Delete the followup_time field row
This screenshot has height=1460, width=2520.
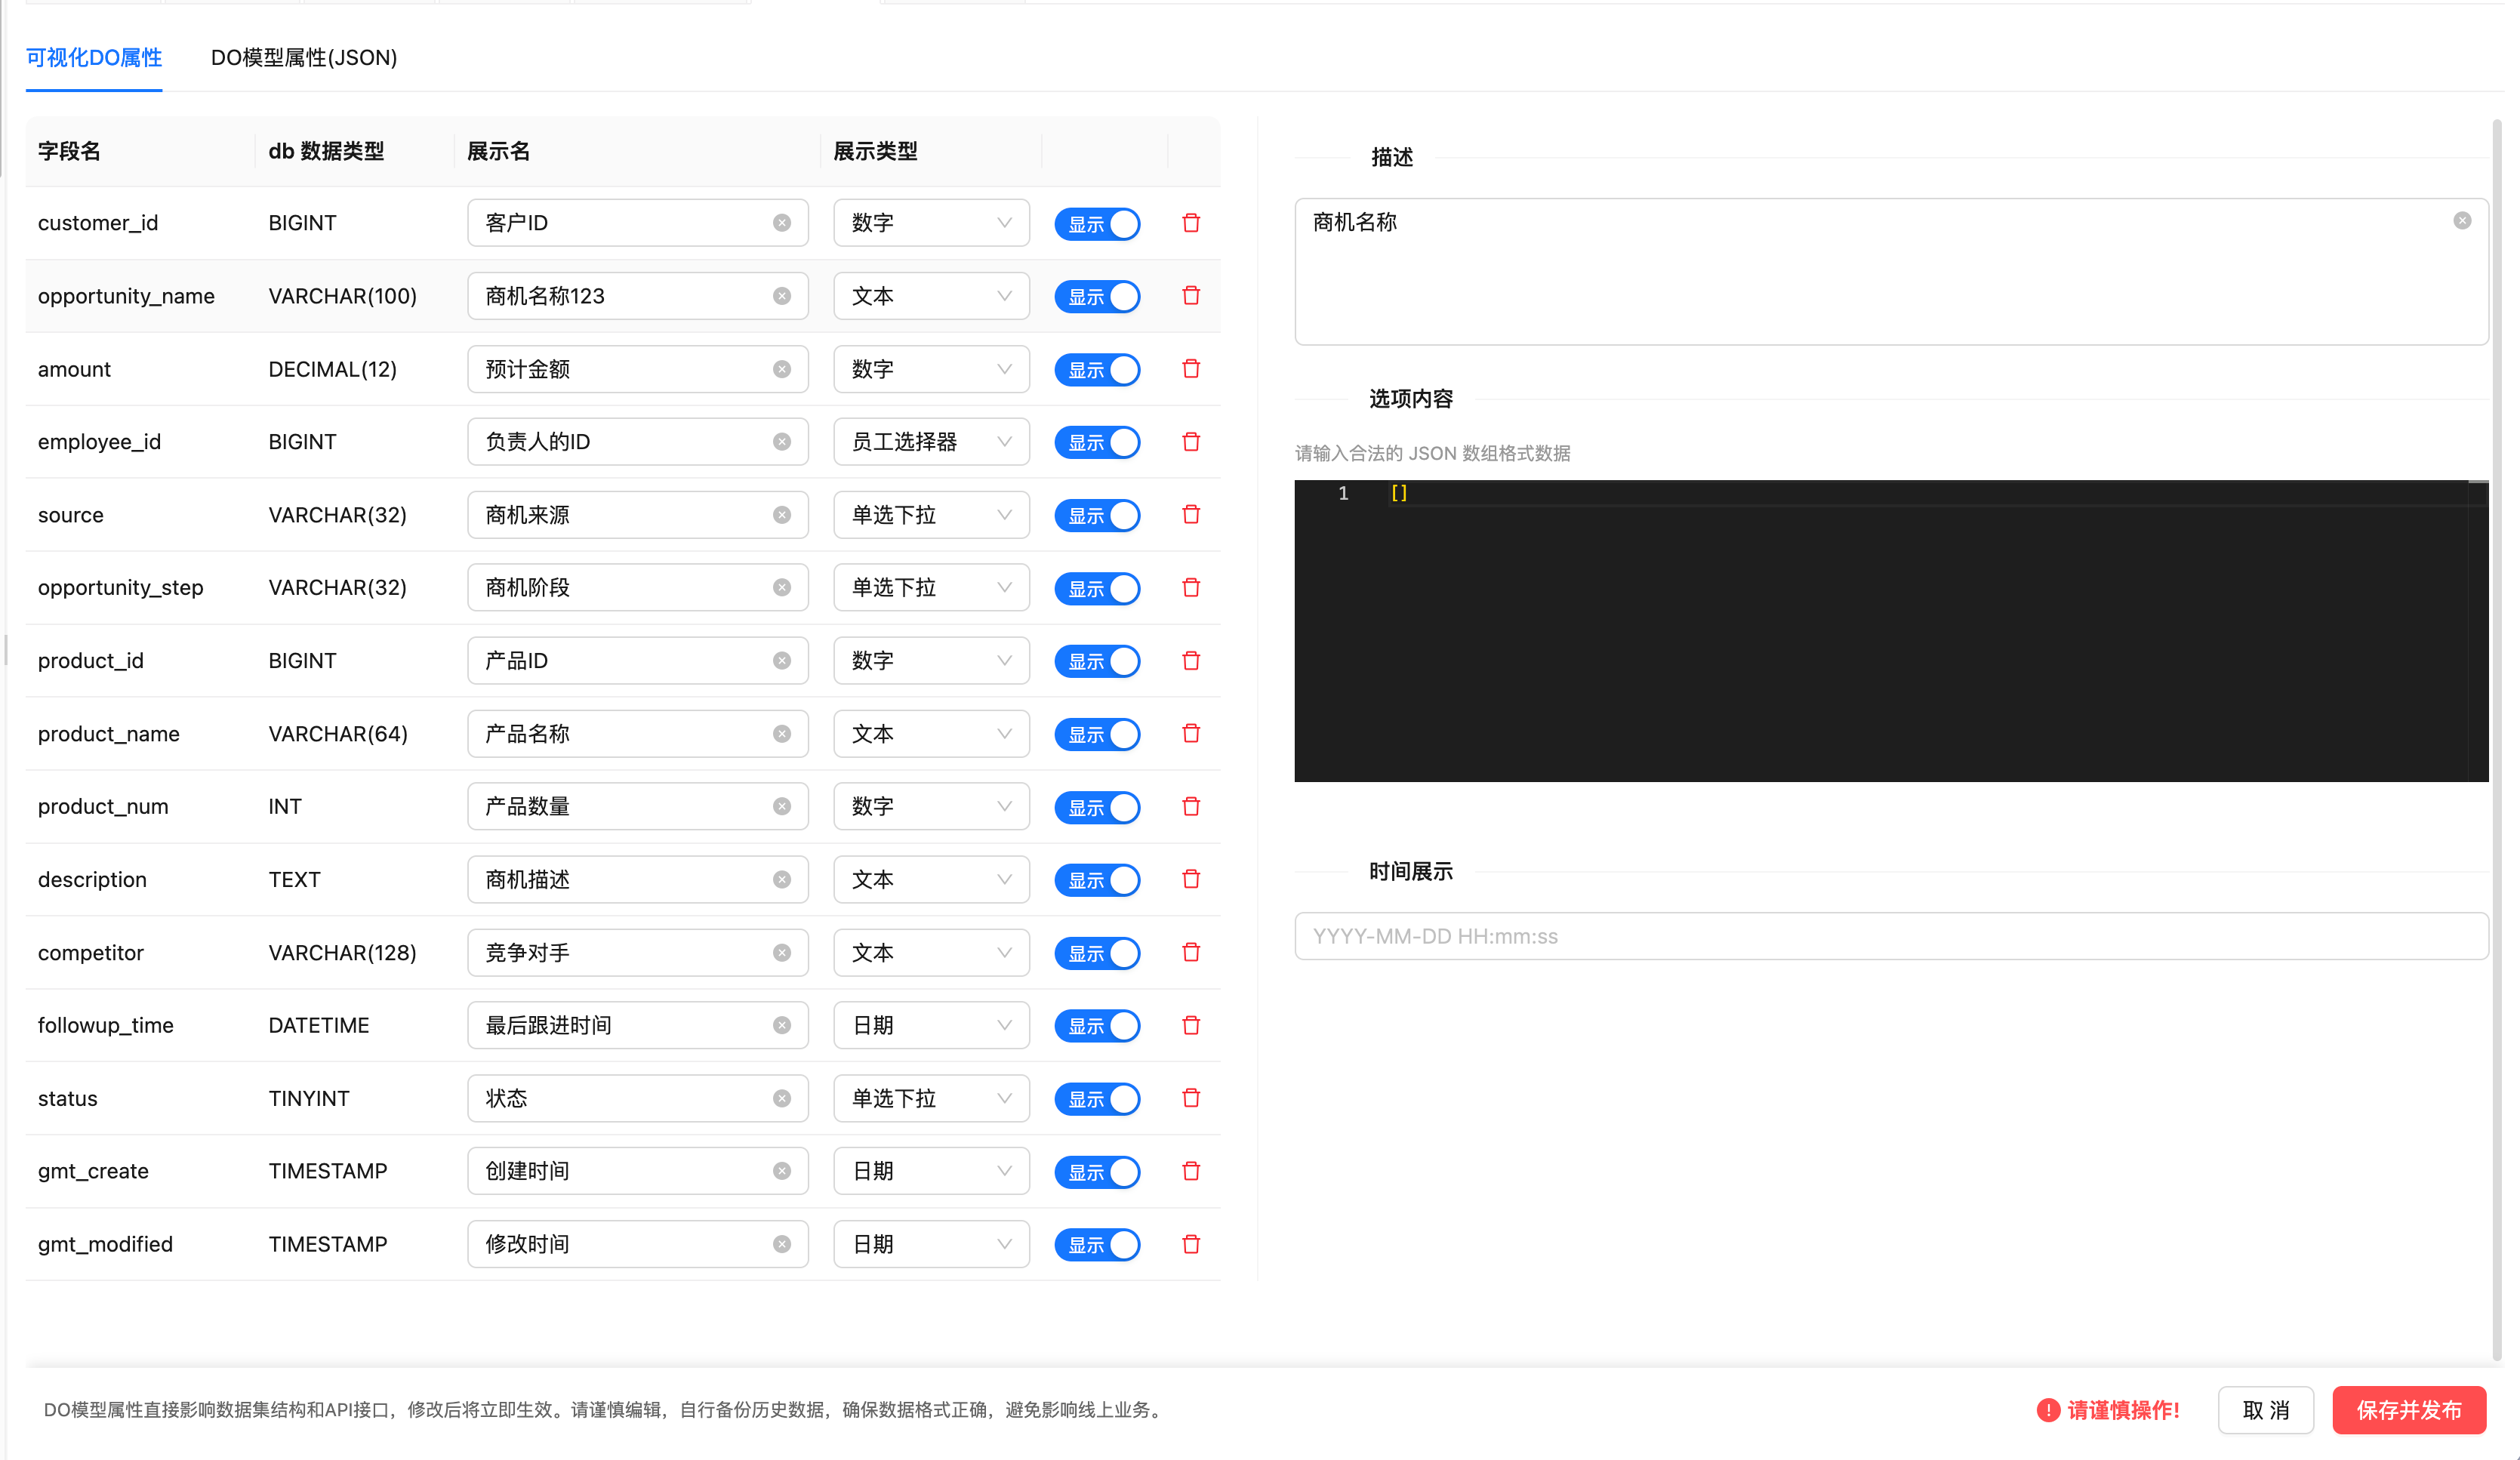pos(1190,1026)
